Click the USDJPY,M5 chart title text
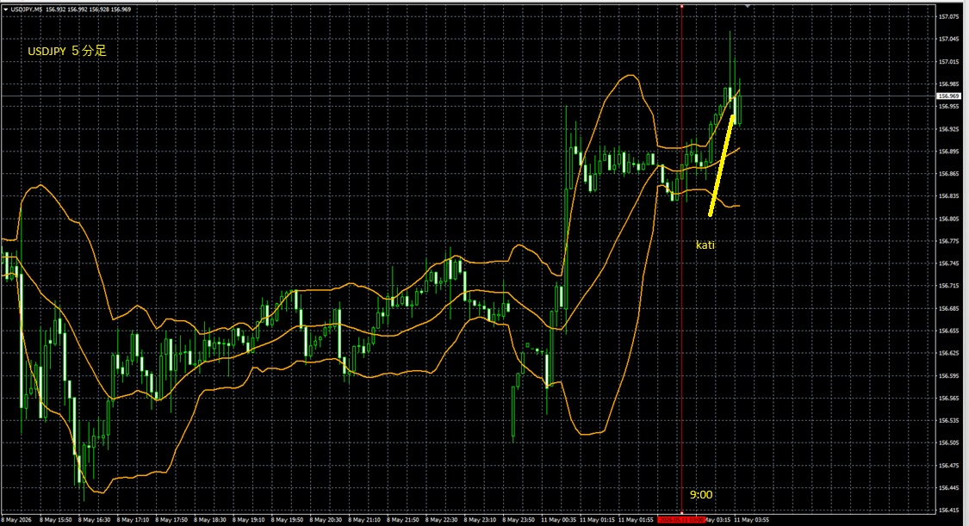969x526 pixels. coord(27,9)
